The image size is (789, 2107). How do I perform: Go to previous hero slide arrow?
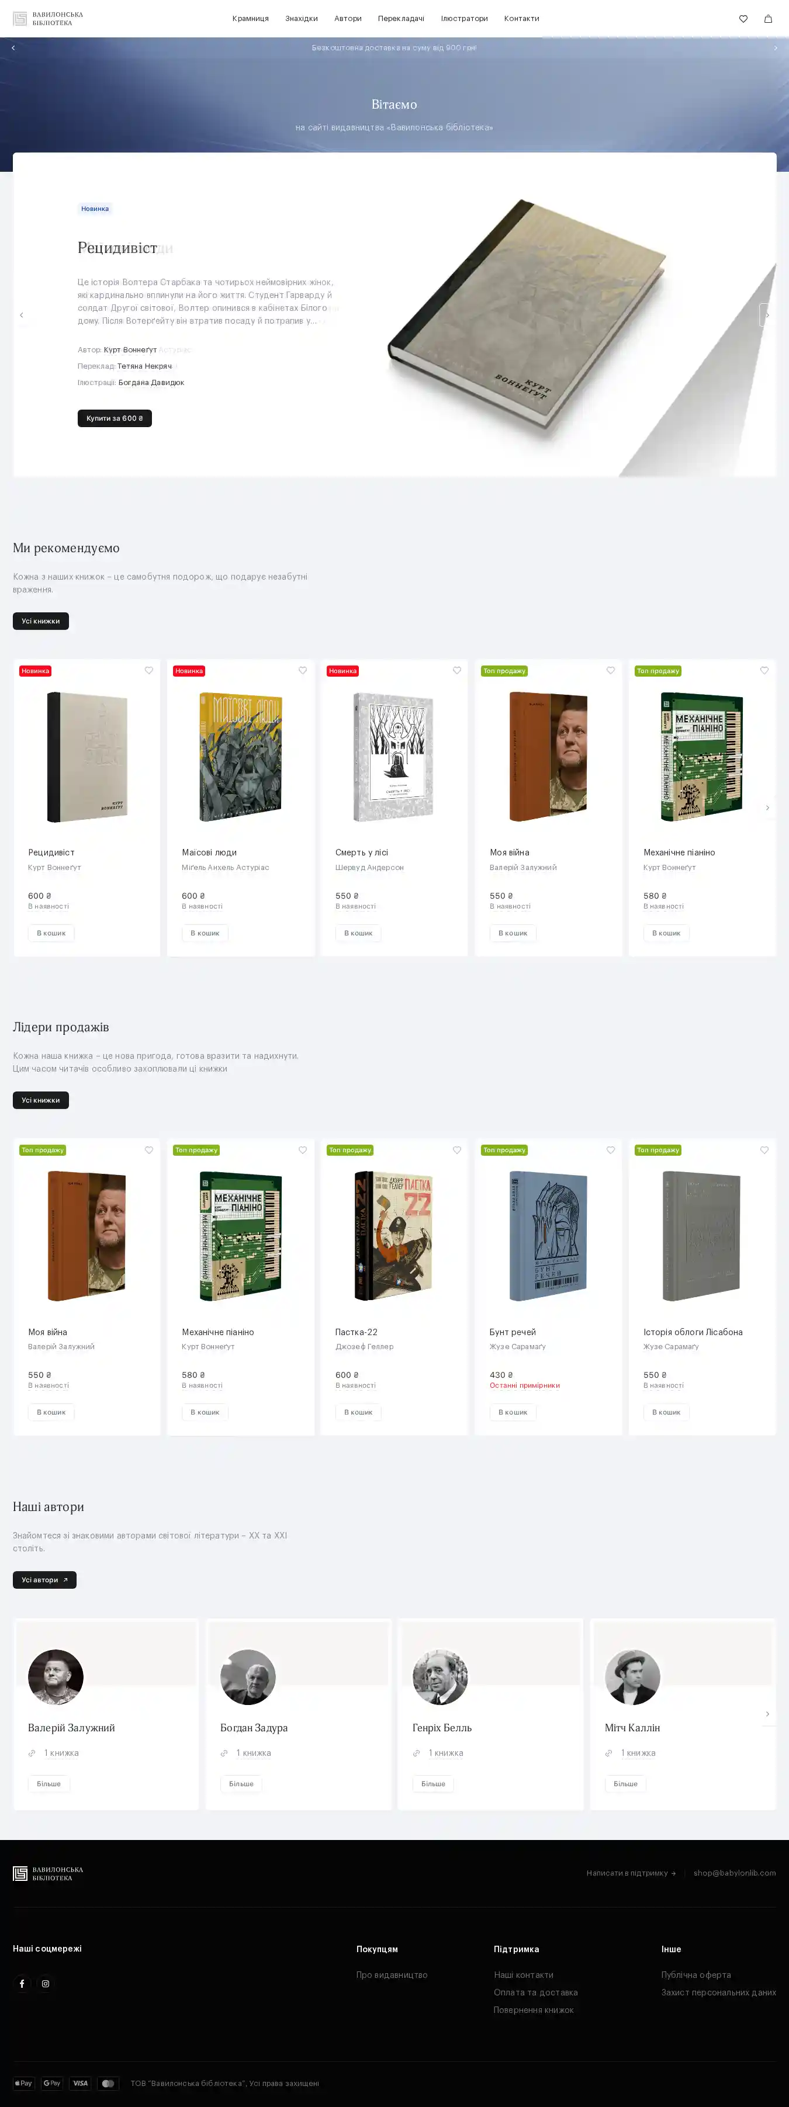[21, 315]
